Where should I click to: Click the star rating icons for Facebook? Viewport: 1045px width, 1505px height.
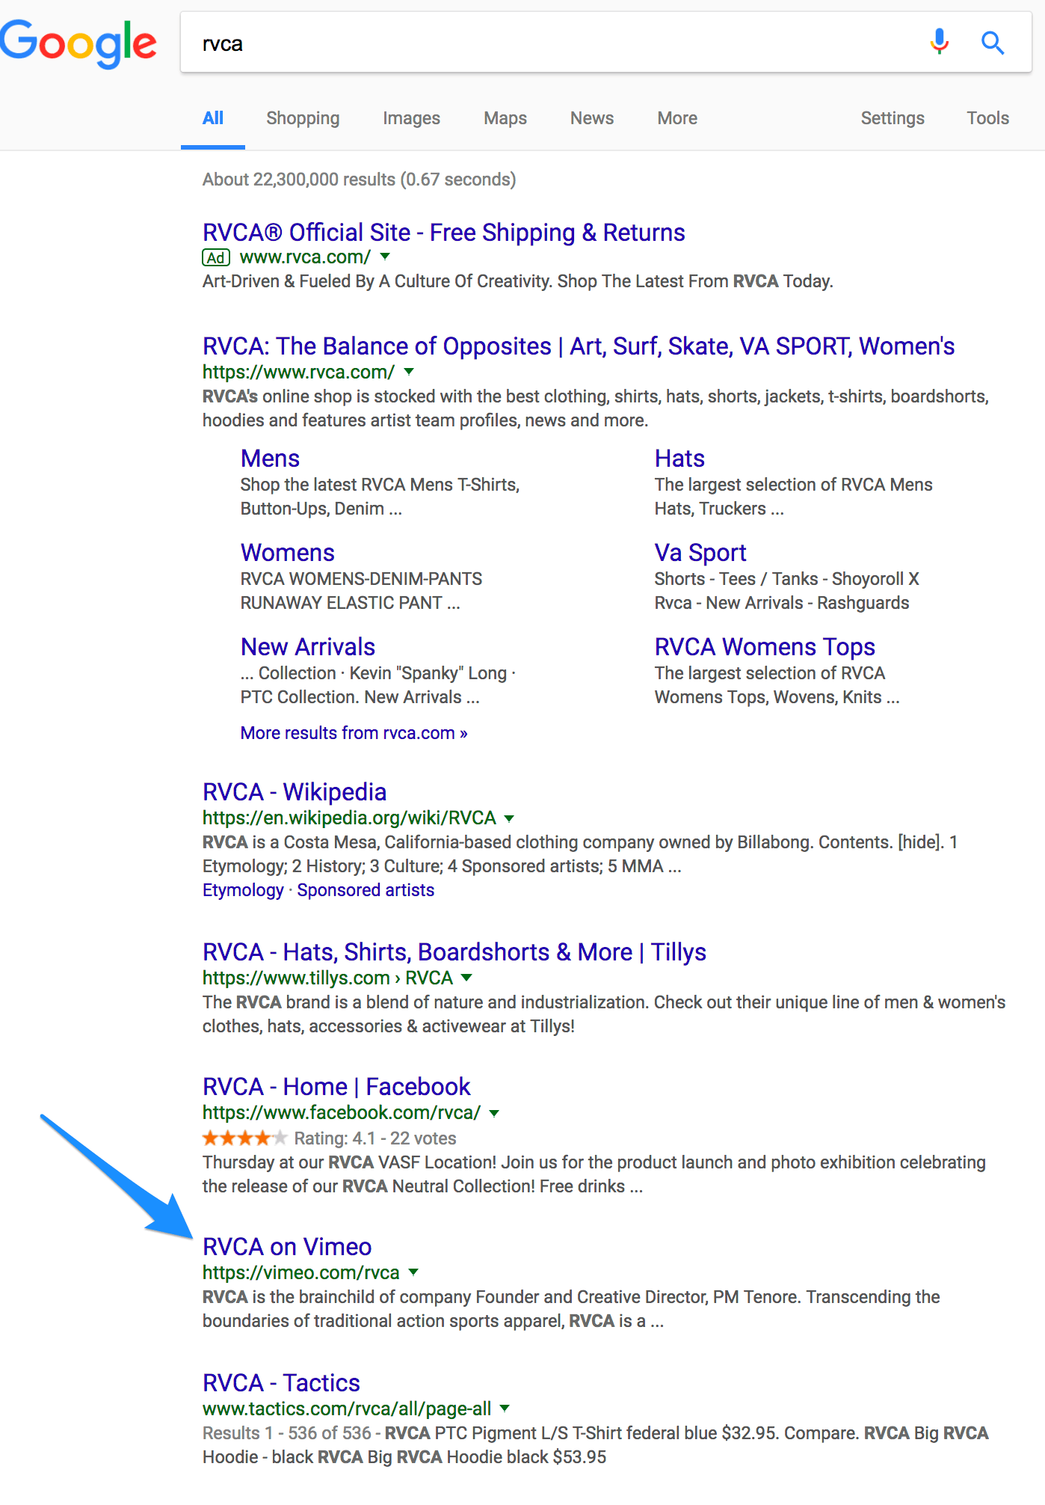point(244,1138)
